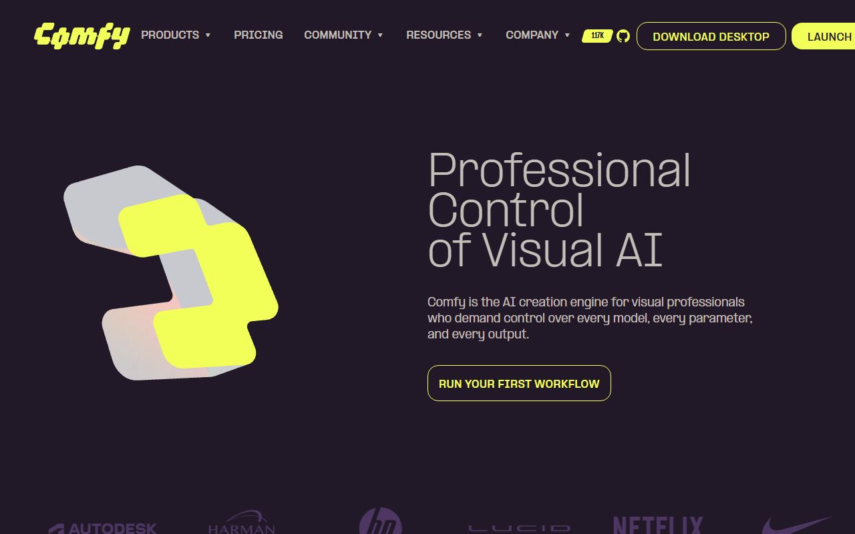Click the Netflix logo

coord(659,525)
